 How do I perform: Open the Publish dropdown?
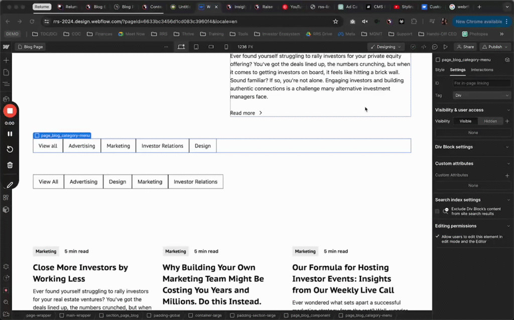click(x=495, y=47)
